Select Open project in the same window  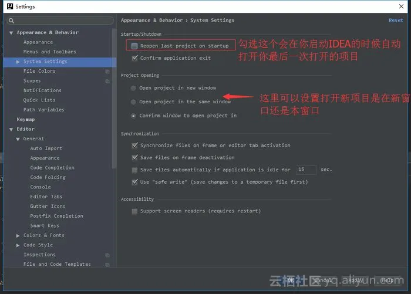133,102
